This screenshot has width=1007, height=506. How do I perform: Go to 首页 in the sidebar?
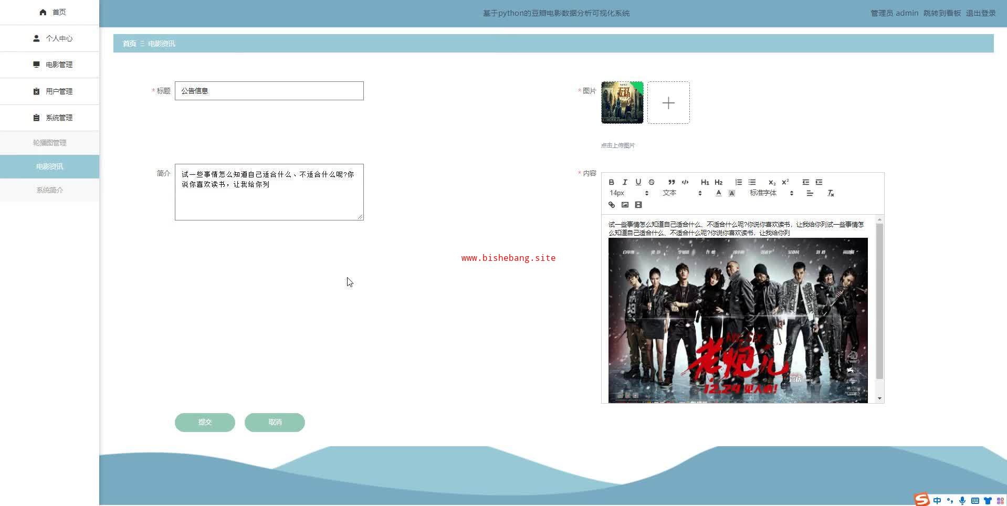coord(49,12)
